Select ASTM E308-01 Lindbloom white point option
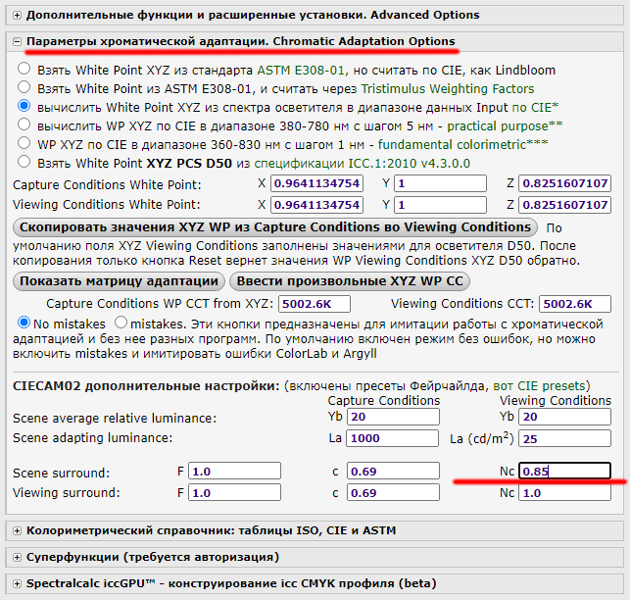This screenshot has height=600, width=630. point(24,71)
